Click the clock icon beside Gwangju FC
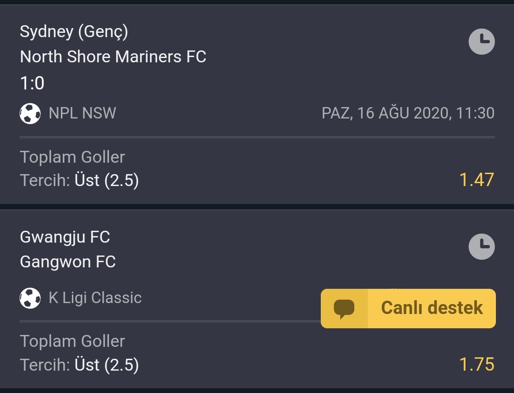 pyautogui.click(x=482, y=246)
